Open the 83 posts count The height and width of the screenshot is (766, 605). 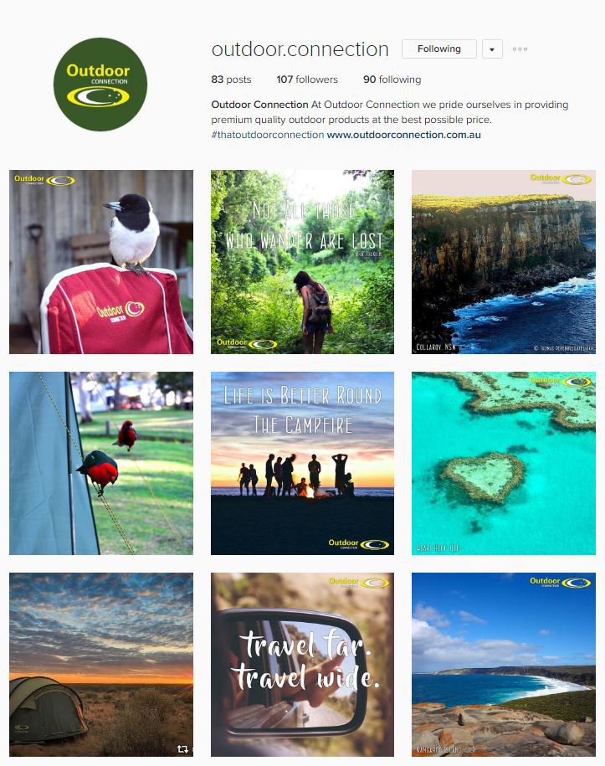coord(231,80)
